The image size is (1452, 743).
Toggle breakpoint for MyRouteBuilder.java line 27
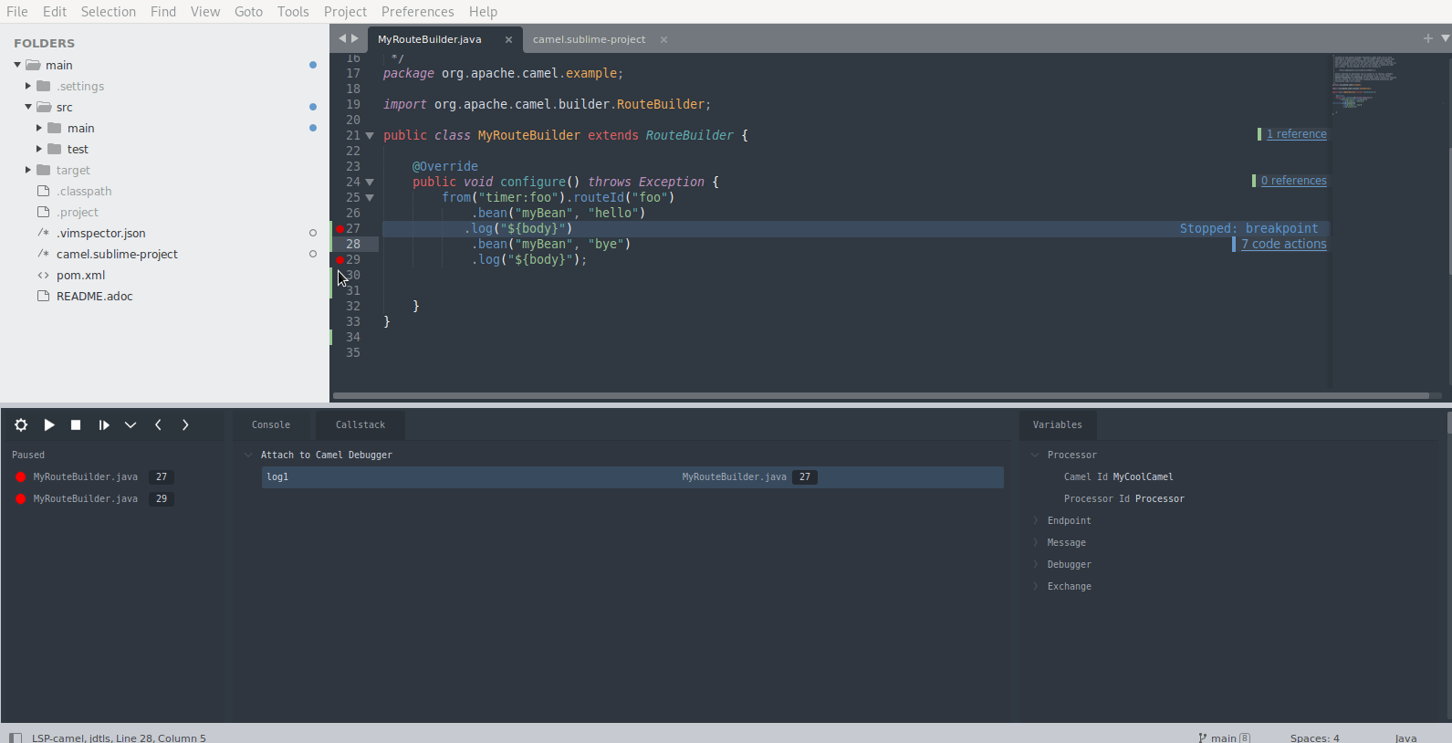point(21,477)
